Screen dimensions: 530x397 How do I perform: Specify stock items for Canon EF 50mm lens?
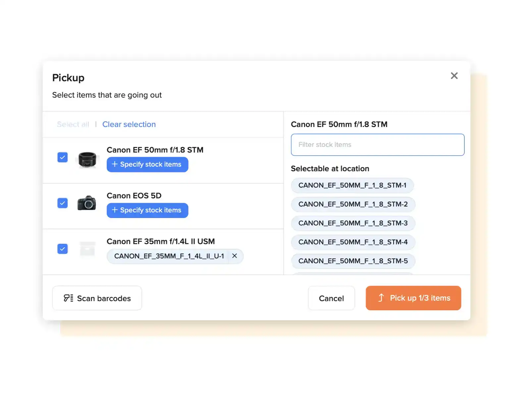pos(147,164)
